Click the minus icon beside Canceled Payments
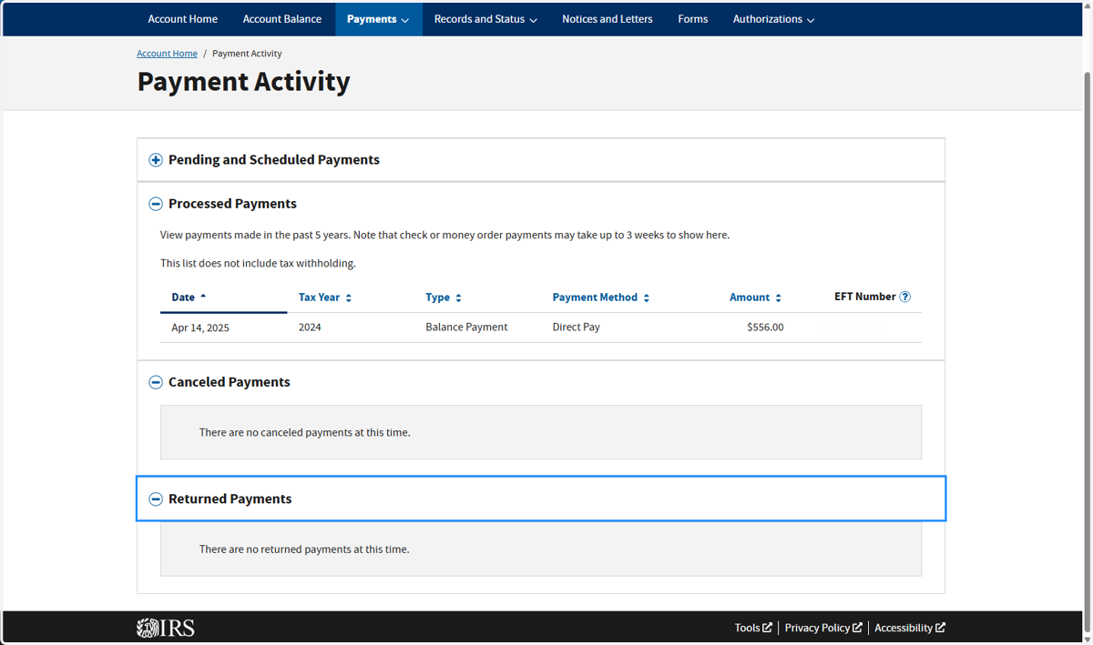 click(156, 382)
